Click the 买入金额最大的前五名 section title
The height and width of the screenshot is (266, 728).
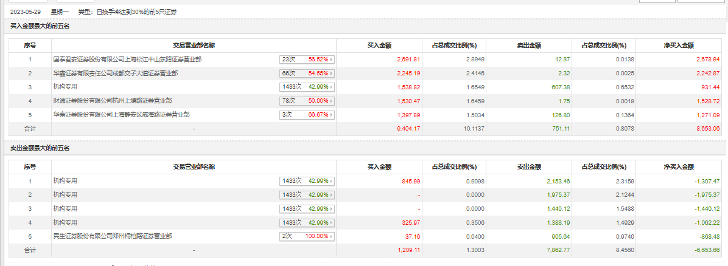point(41,26)
